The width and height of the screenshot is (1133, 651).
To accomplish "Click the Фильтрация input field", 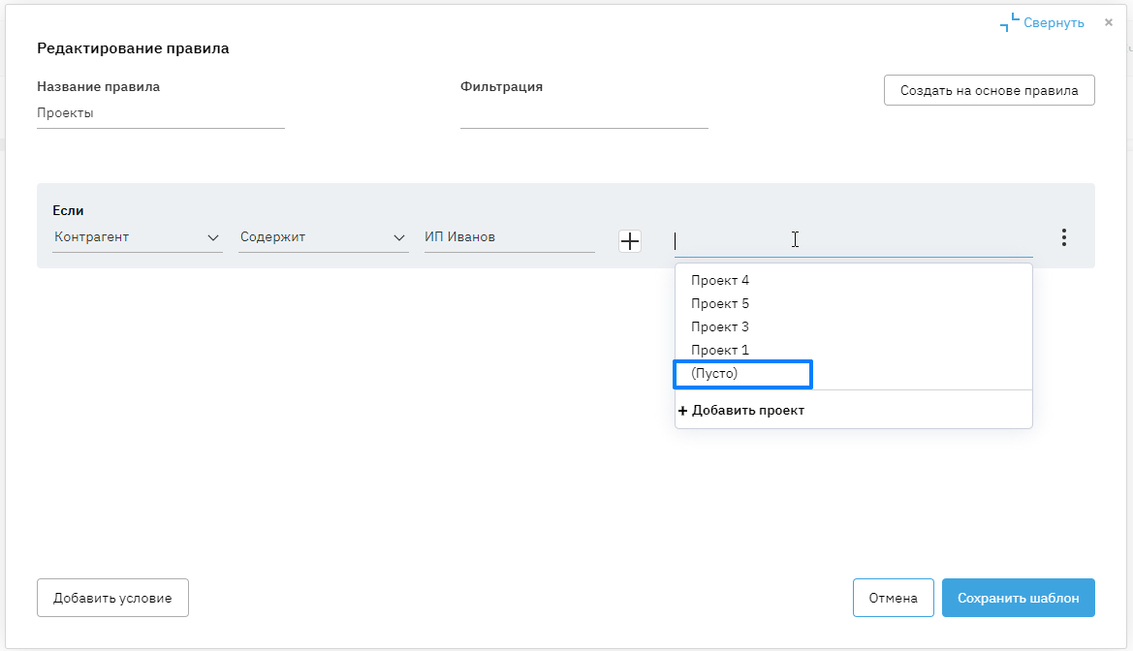I will (x=583, y=114).
